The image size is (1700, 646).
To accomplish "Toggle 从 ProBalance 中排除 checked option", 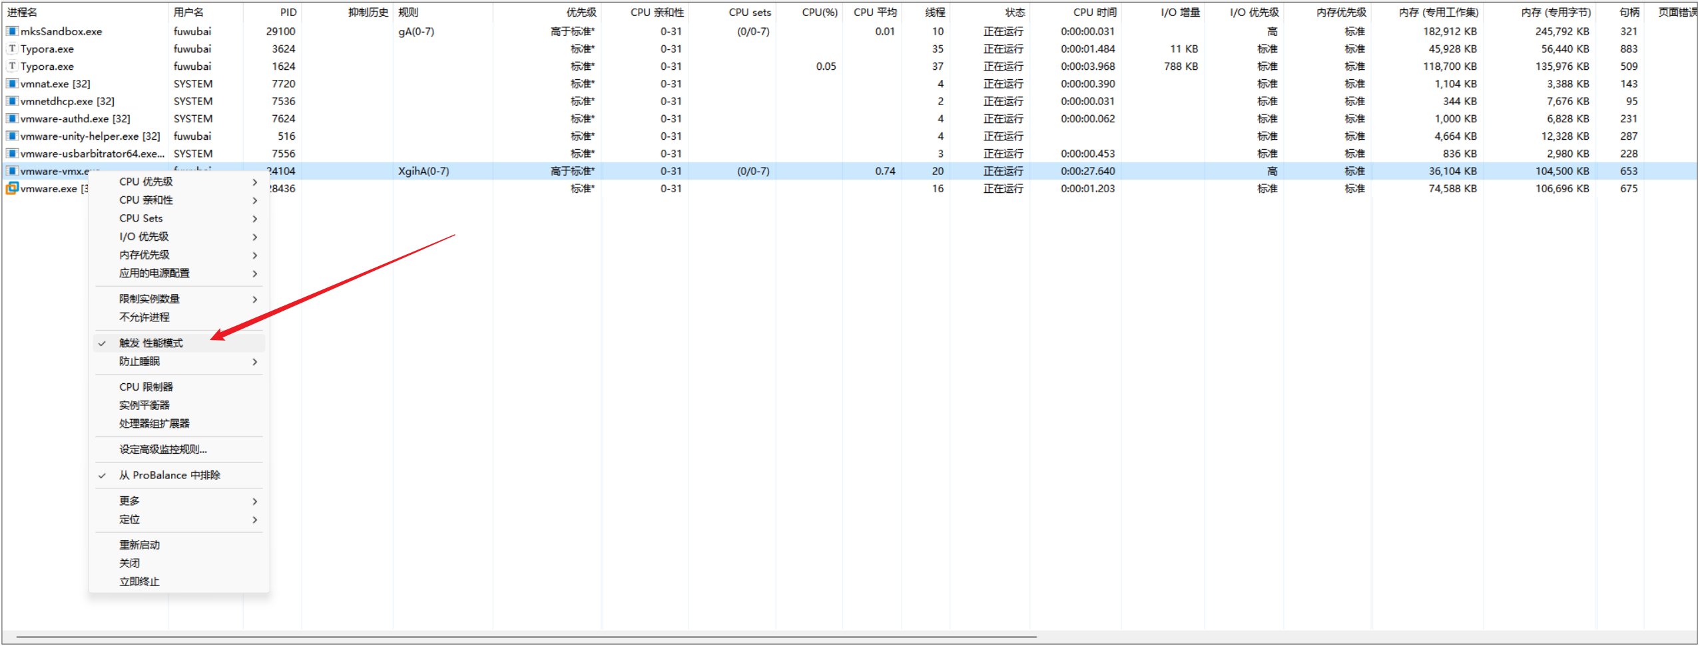I will coord(180,475).
